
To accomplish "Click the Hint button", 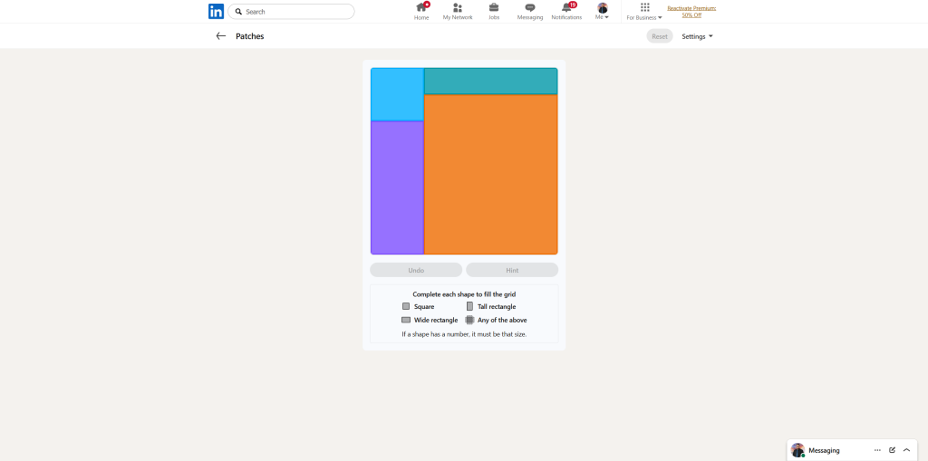I will (512, 270).
